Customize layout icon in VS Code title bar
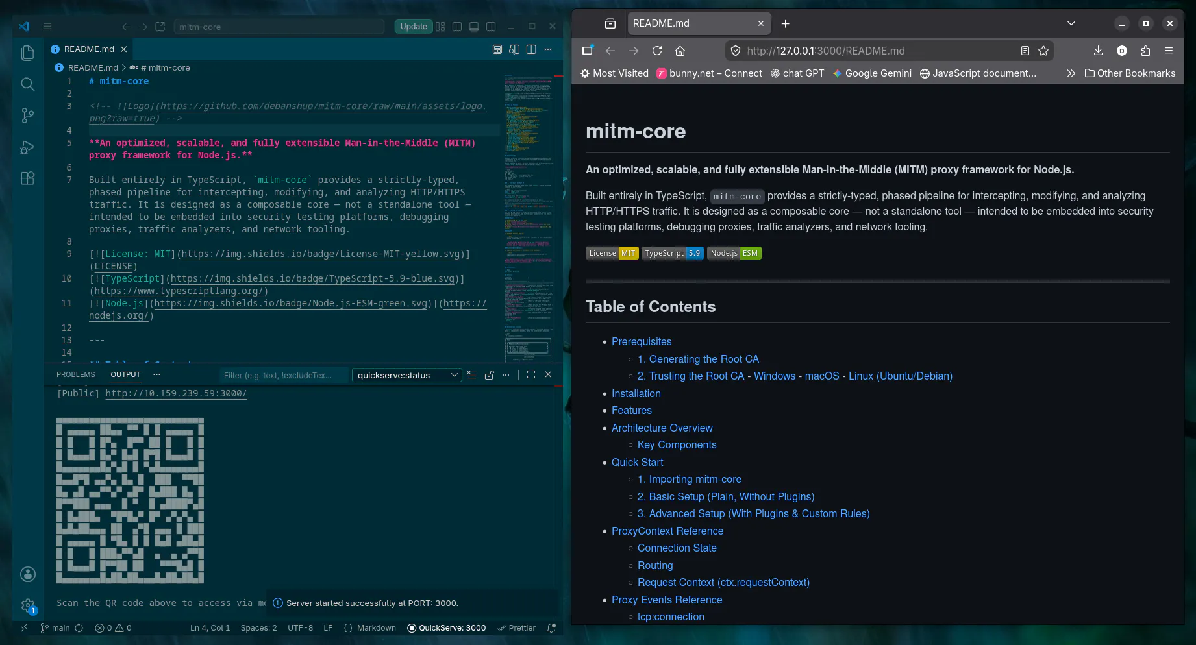This screenshot has width=1196, height=645. coord(440,27)
